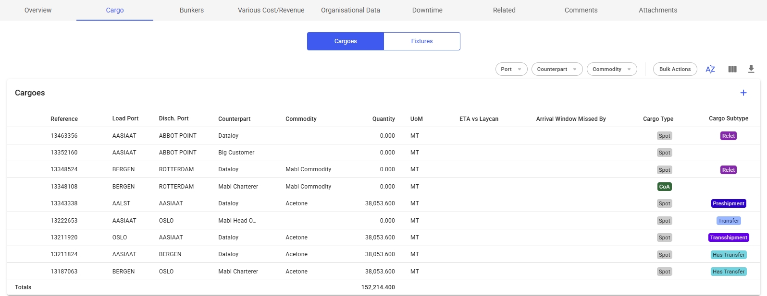The height and width of the screenshot is (296, 767).
Task: Open the Attachments tab
Action: point(657,10)
